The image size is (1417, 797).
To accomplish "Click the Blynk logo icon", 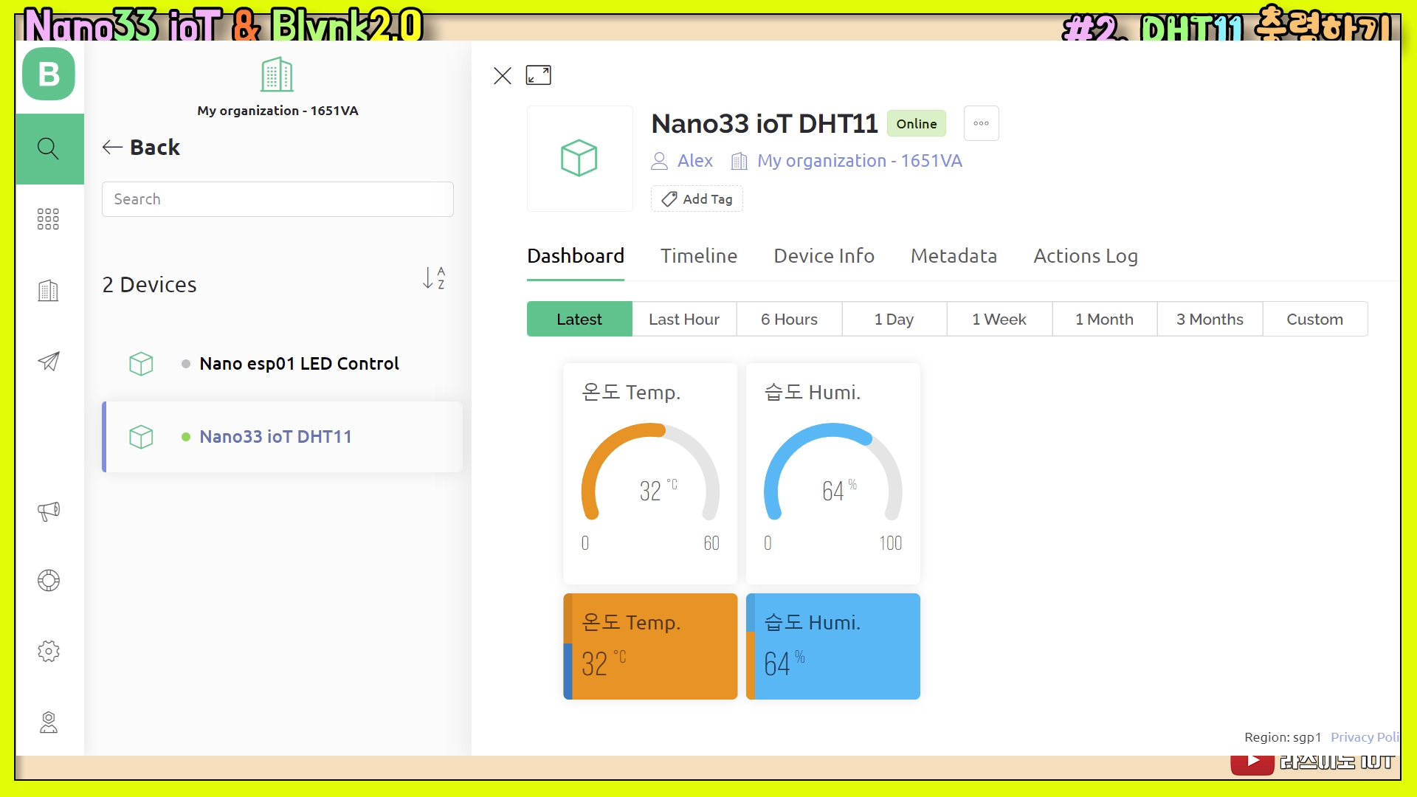I will tap(49, 74).
